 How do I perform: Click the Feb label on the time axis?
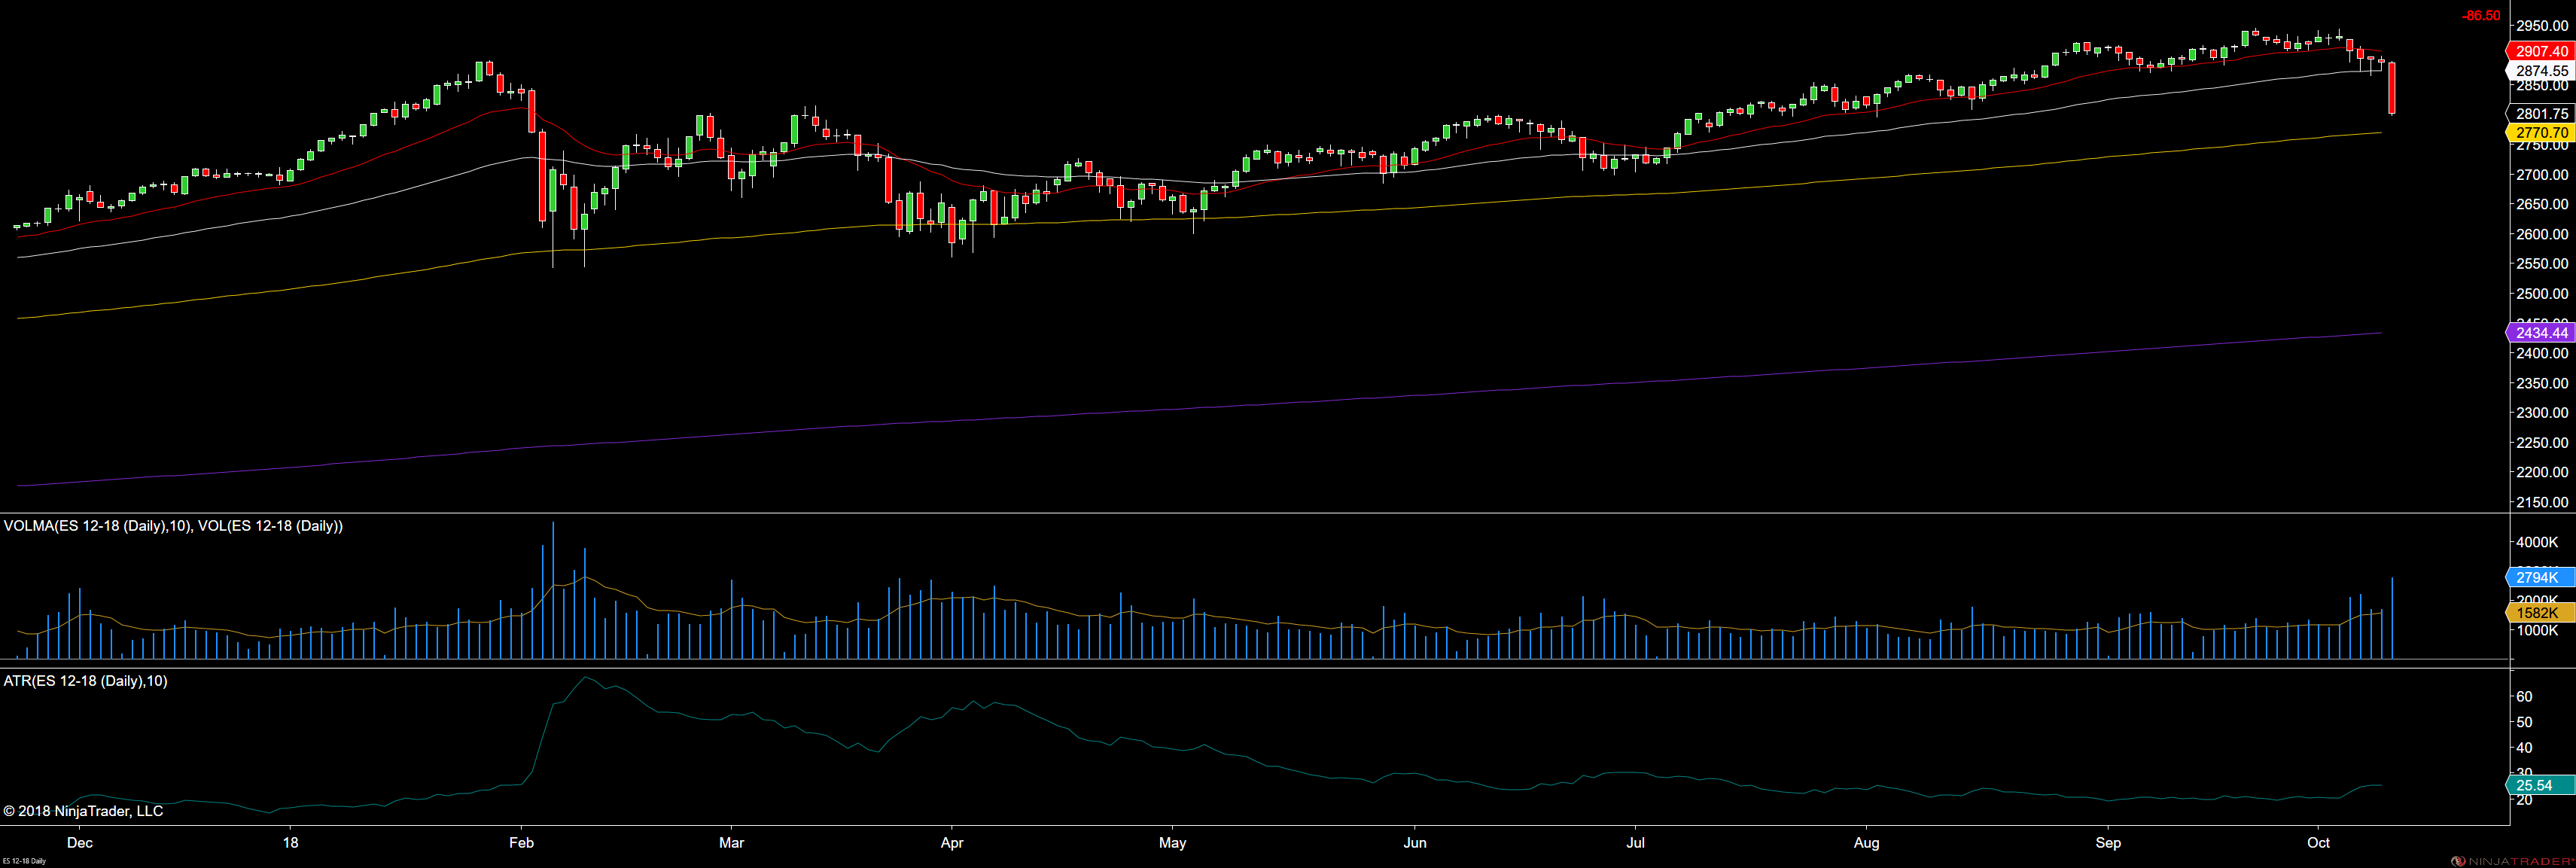(x=520, y=843)
